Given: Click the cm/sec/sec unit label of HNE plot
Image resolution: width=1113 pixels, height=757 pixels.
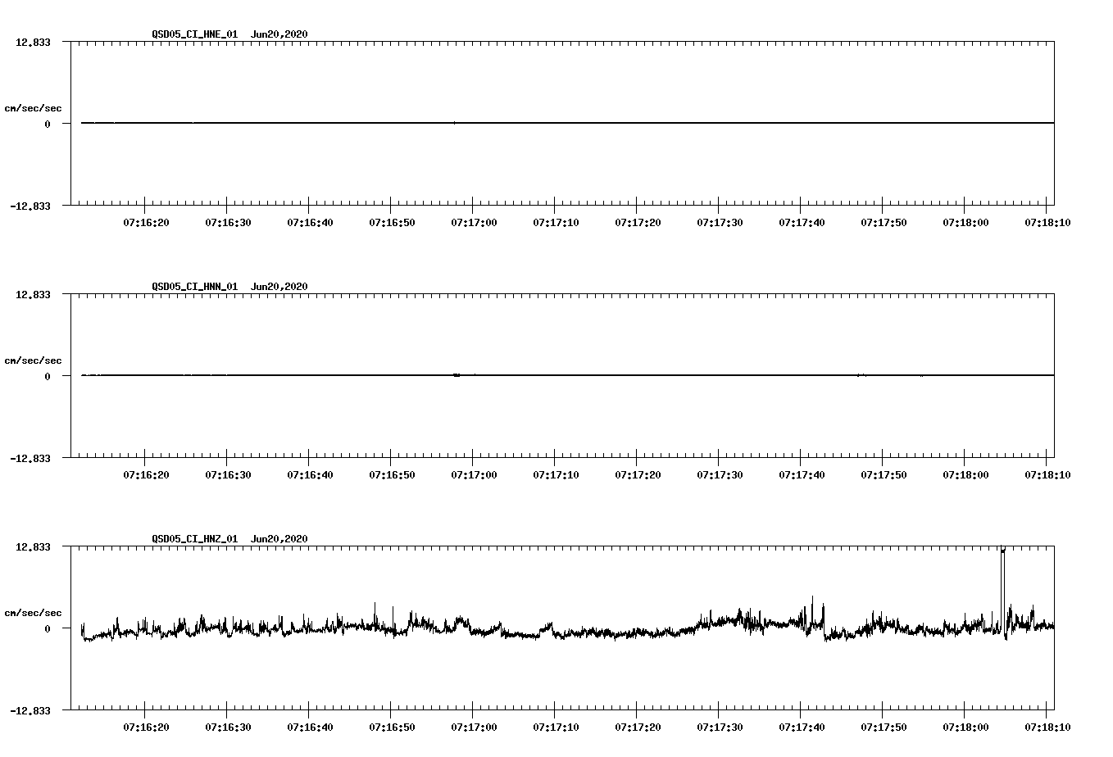Looking at the screenshot, I should (x=33, y=108).
